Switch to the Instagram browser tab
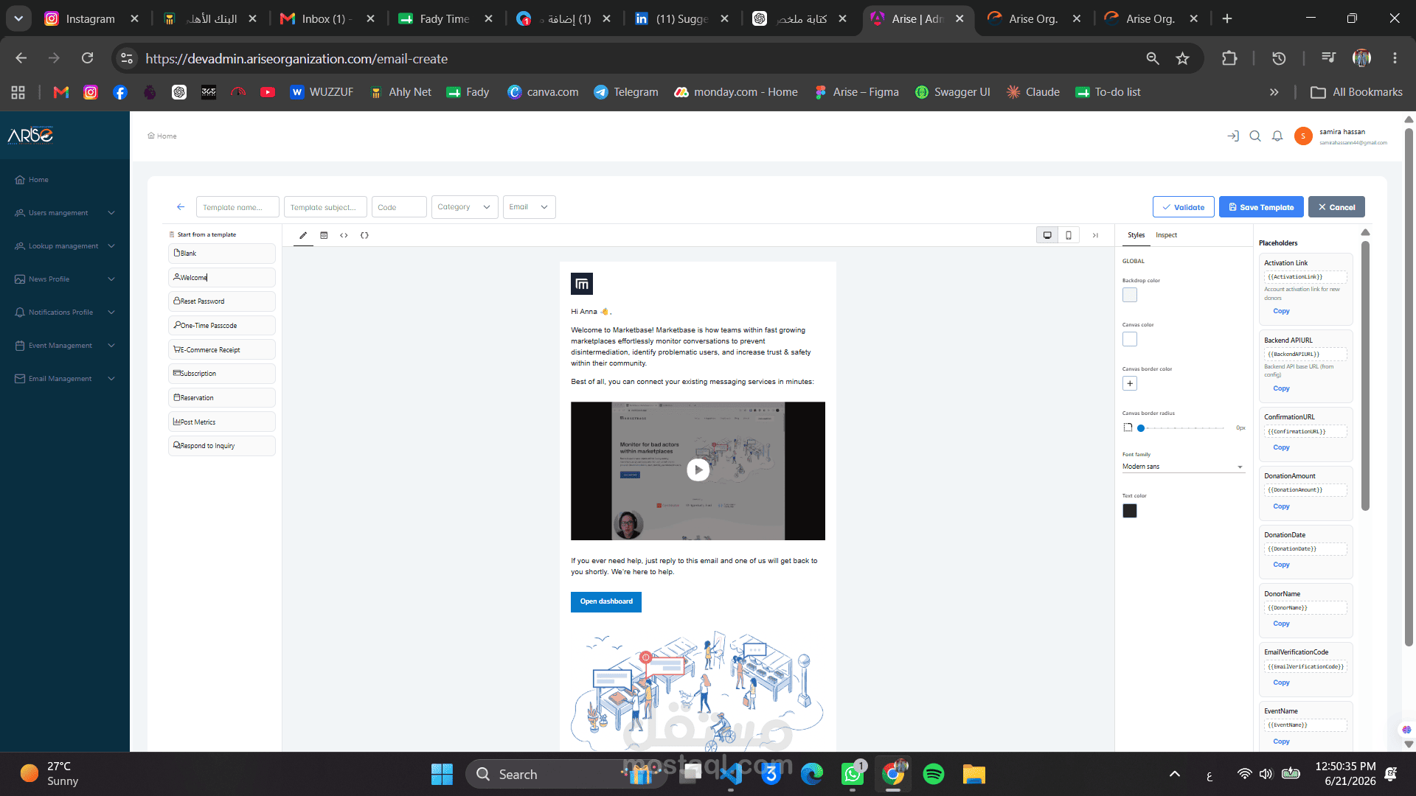Viewport: 1416px width, 796px height. tap(91, 18)
